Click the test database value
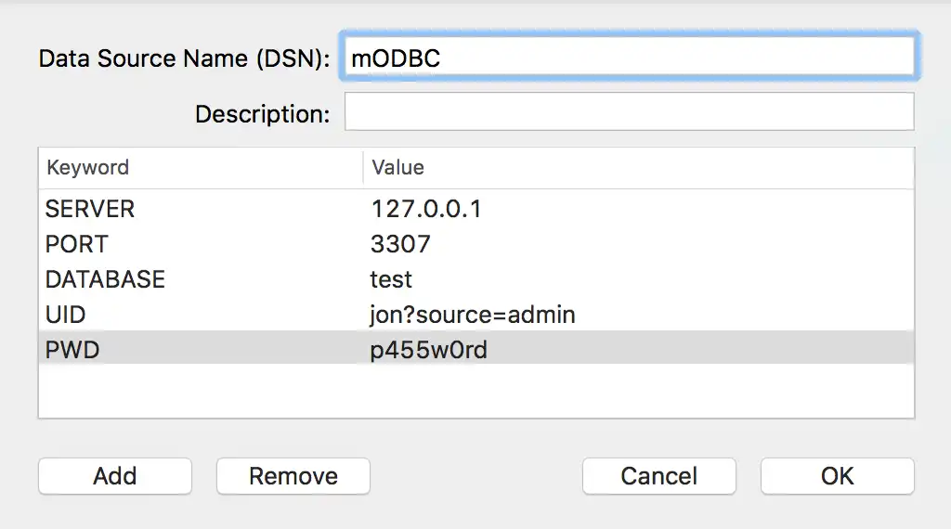Viewport: 951px width, 529px height. coord(391,279)
